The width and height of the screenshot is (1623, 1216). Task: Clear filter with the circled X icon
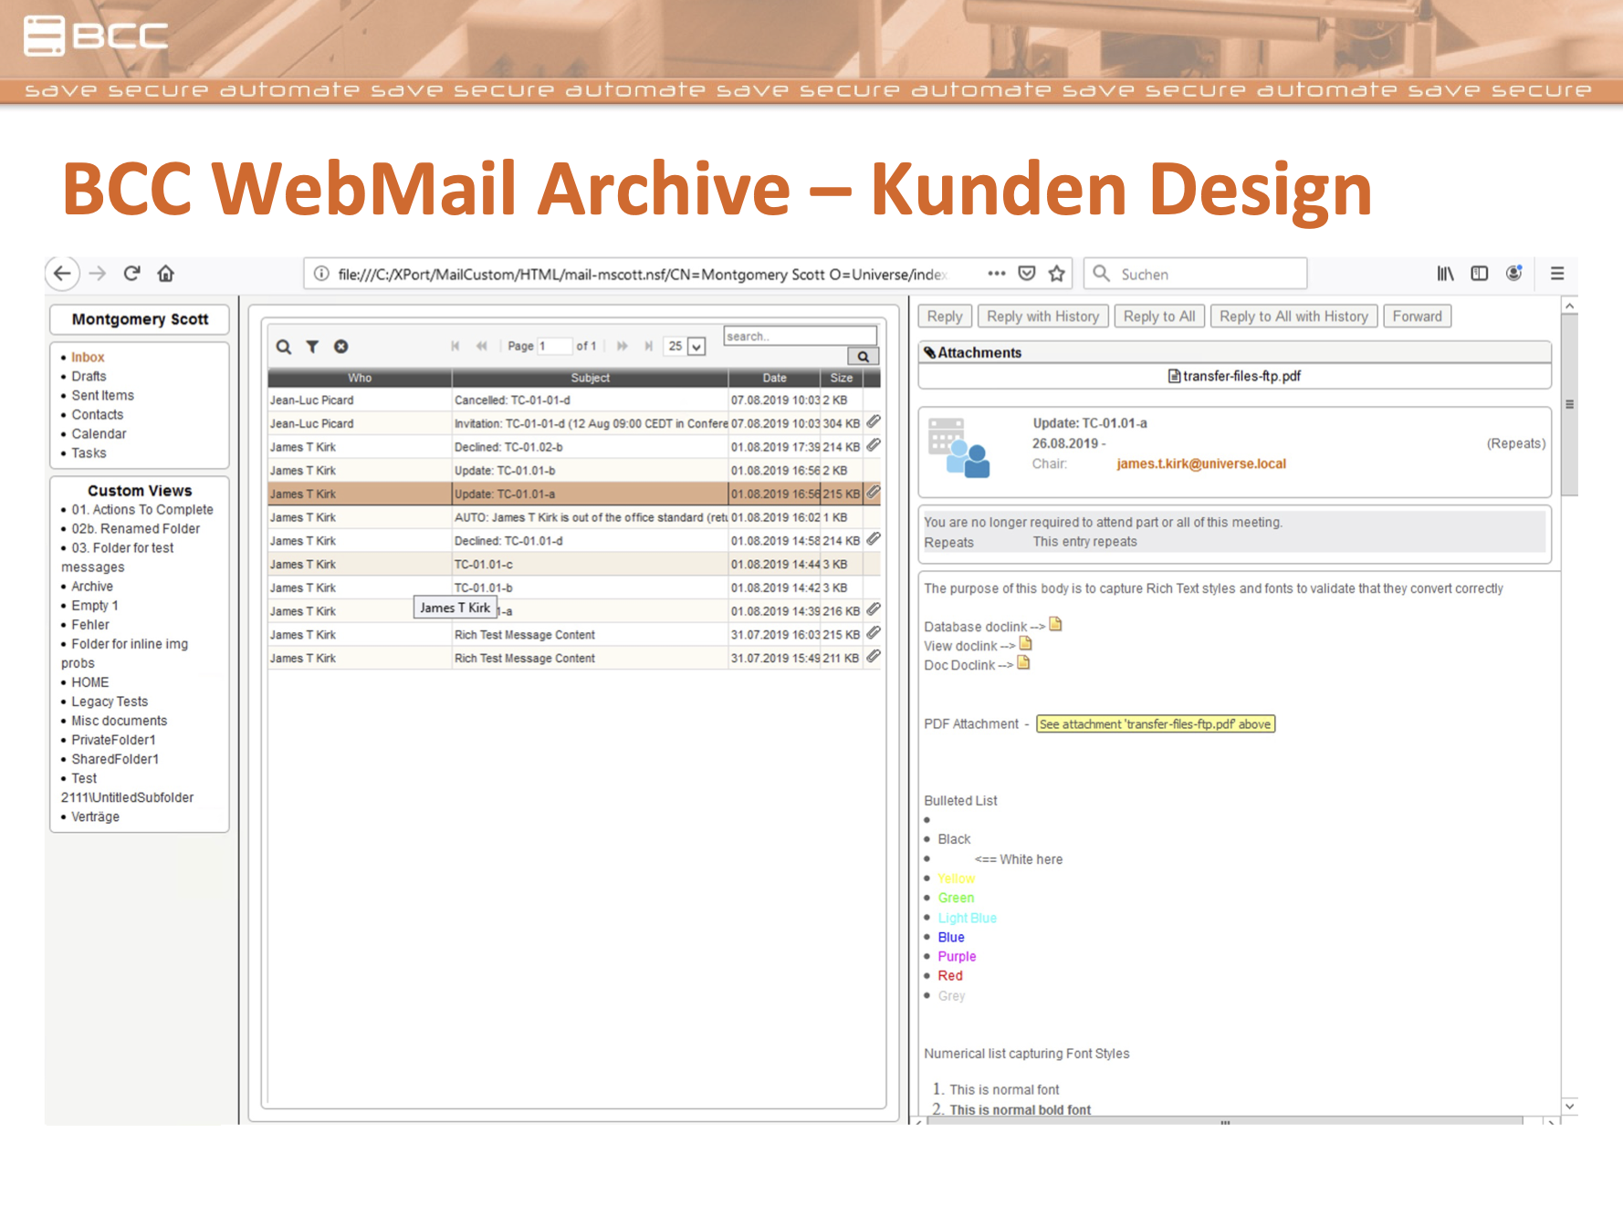click(340, 347)
